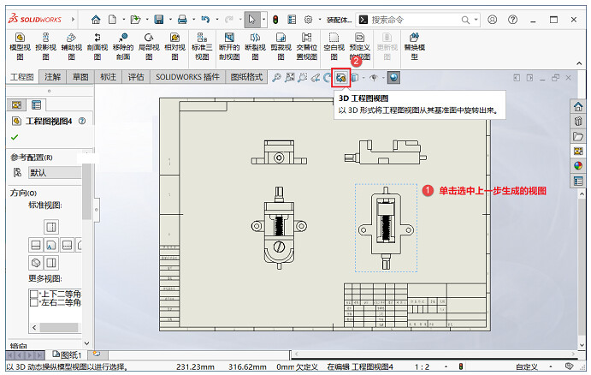Click the green checkmark to confirm

[x=15, y=137]
